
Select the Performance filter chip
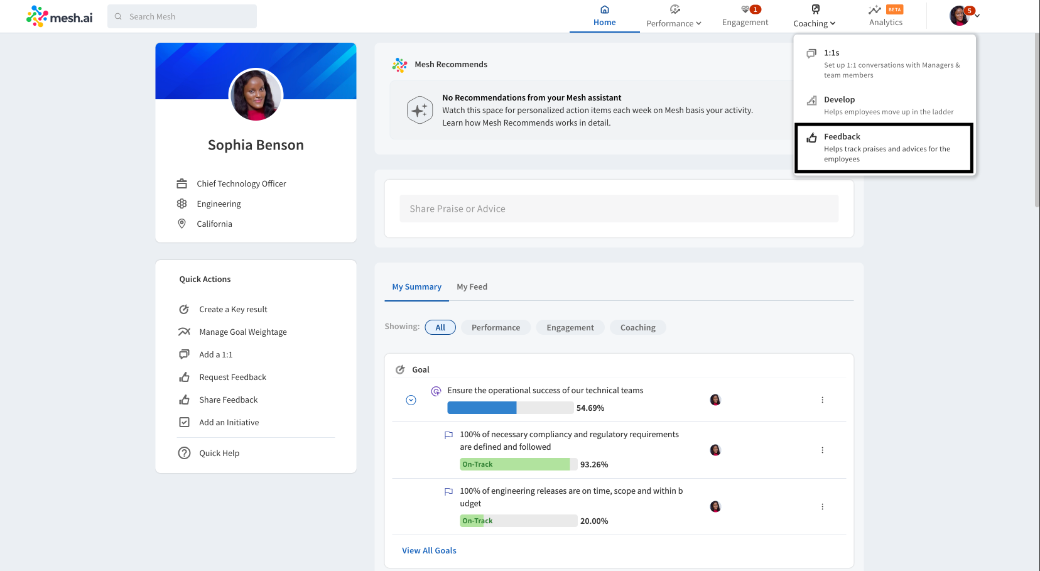click(496, 327)
